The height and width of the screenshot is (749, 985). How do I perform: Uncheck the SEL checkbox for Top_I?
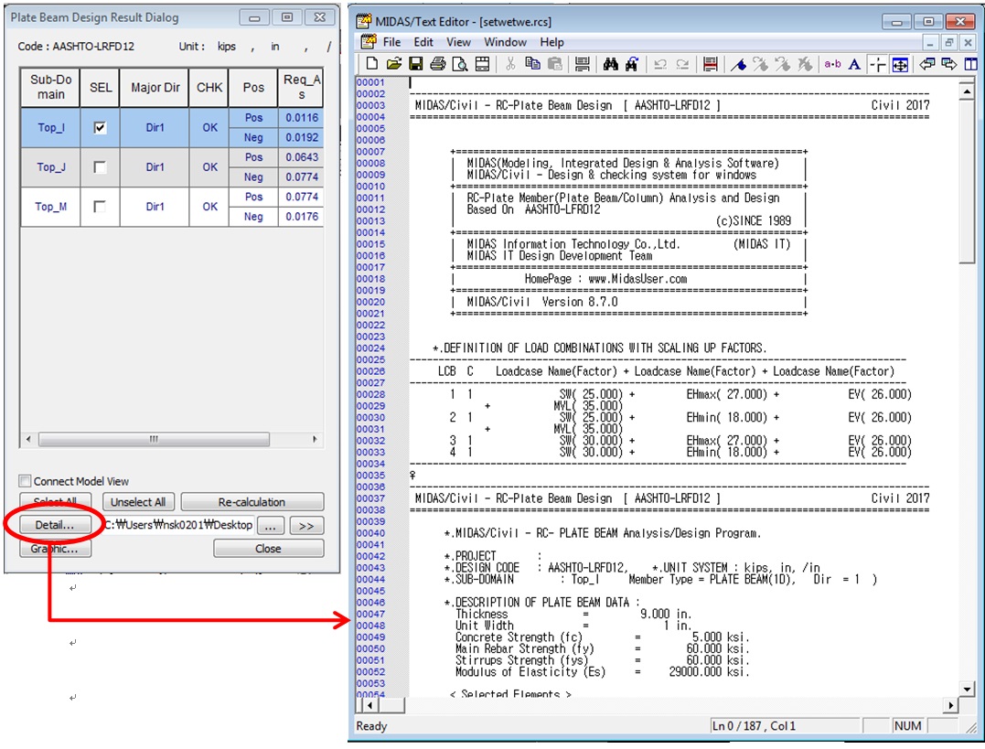pyautogui.click(x=100, y=128)
